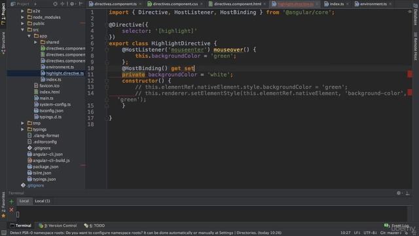Click the collapse all icon in Project toolbar
Viewport: 419px width, 236px height.
coord(63,4)
